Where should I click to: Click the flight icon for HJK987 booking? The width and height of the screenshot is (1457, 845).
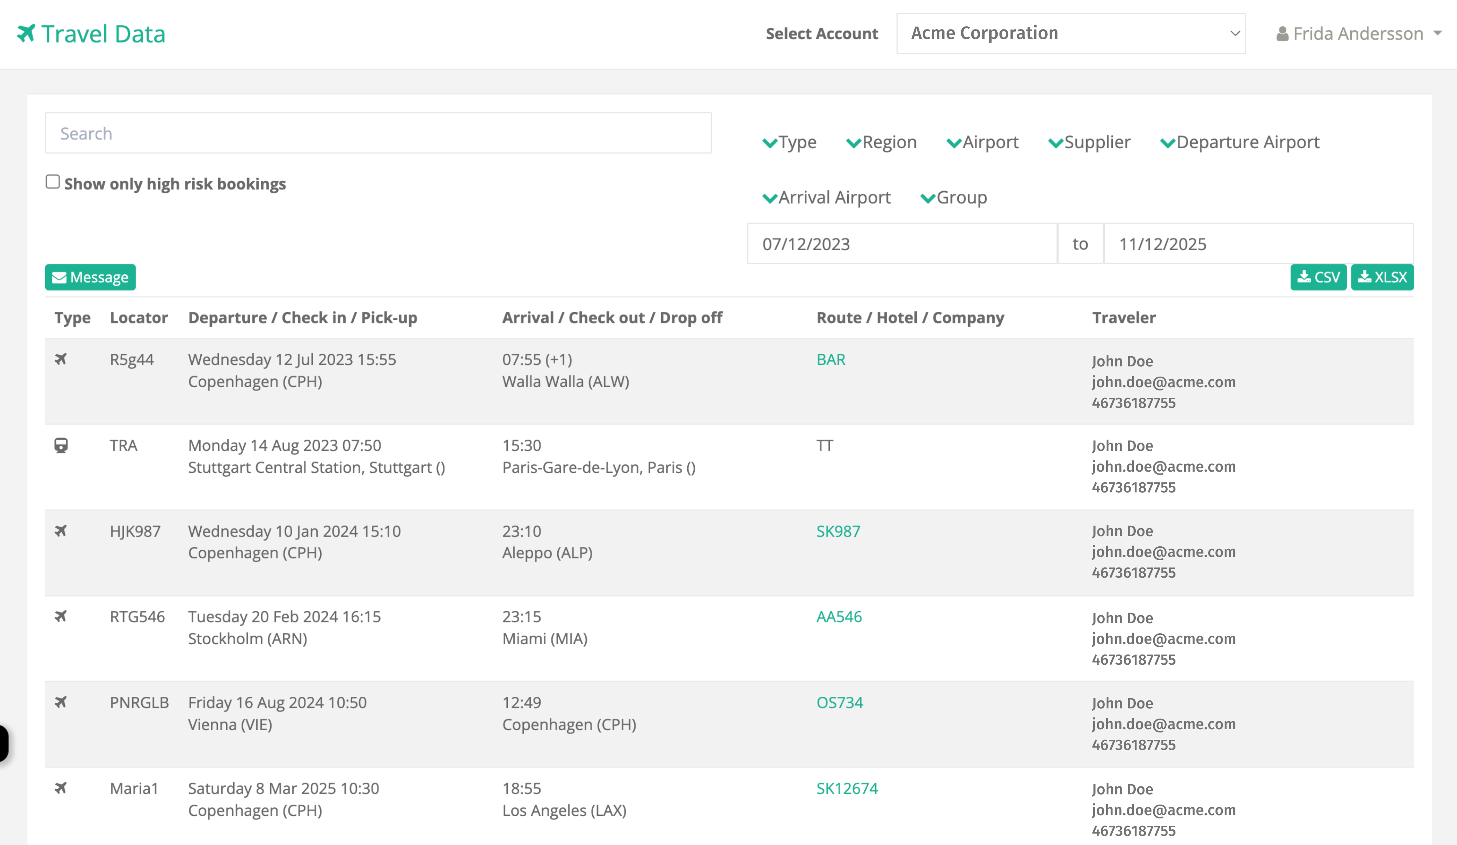click(x=61, y=531)
